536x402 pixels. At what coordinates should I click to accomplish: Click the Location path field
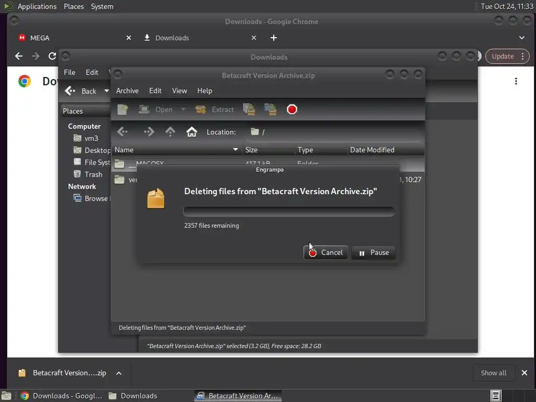tap(334, 132)
